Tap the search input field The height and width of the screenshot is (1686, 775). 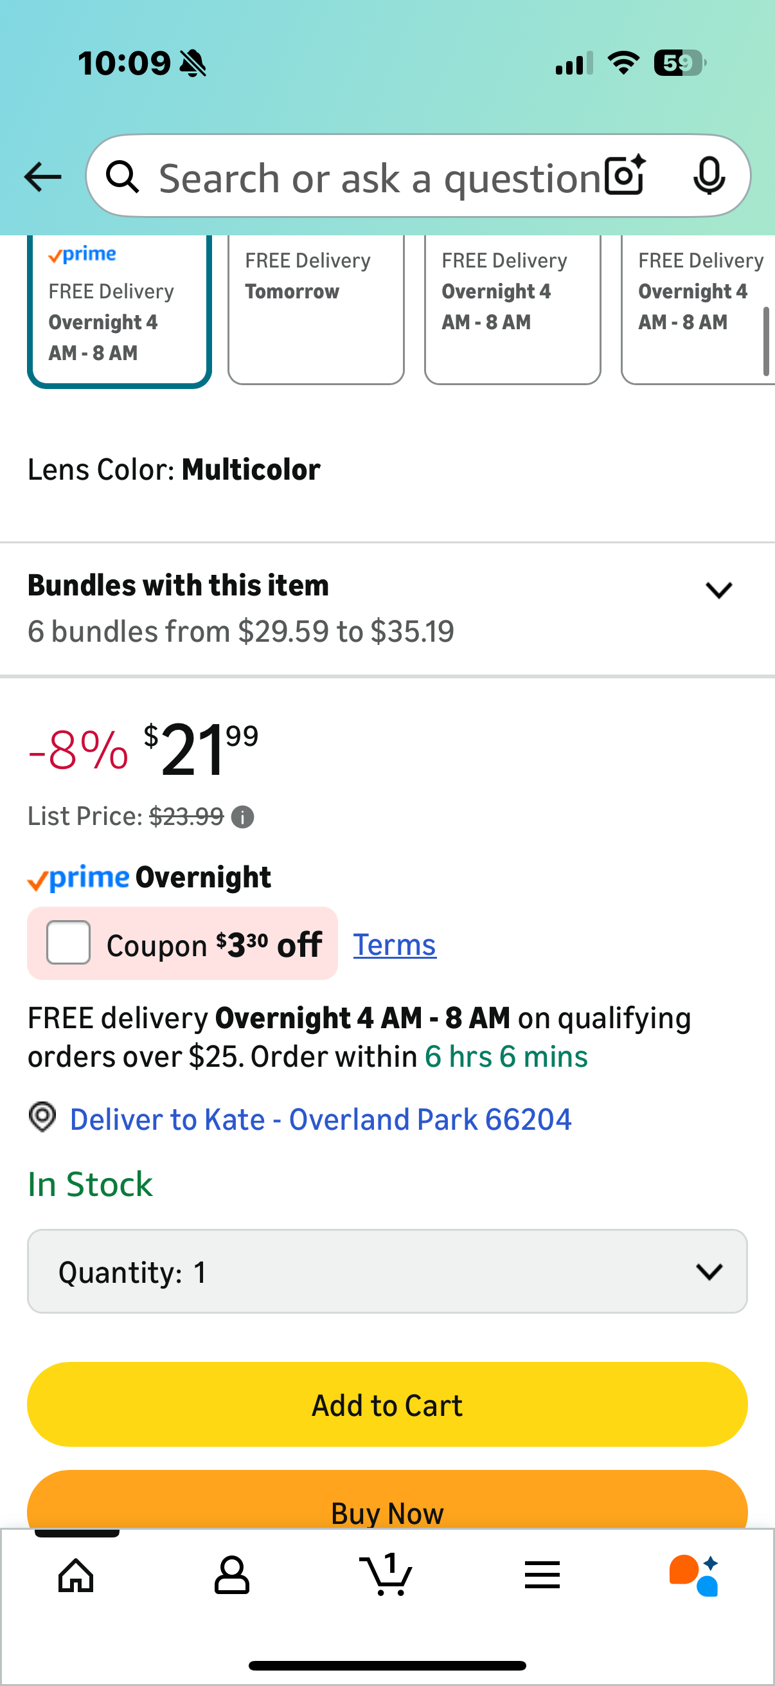click(x=379, y=177)
